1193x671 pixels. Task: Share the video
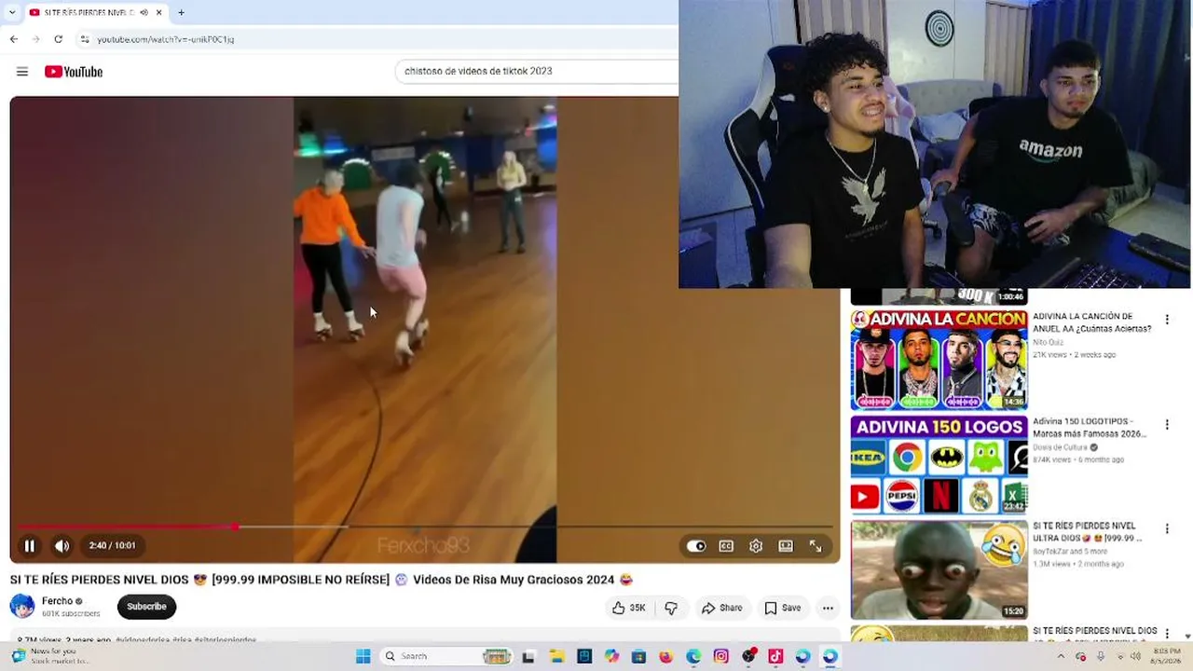point(722,608)
